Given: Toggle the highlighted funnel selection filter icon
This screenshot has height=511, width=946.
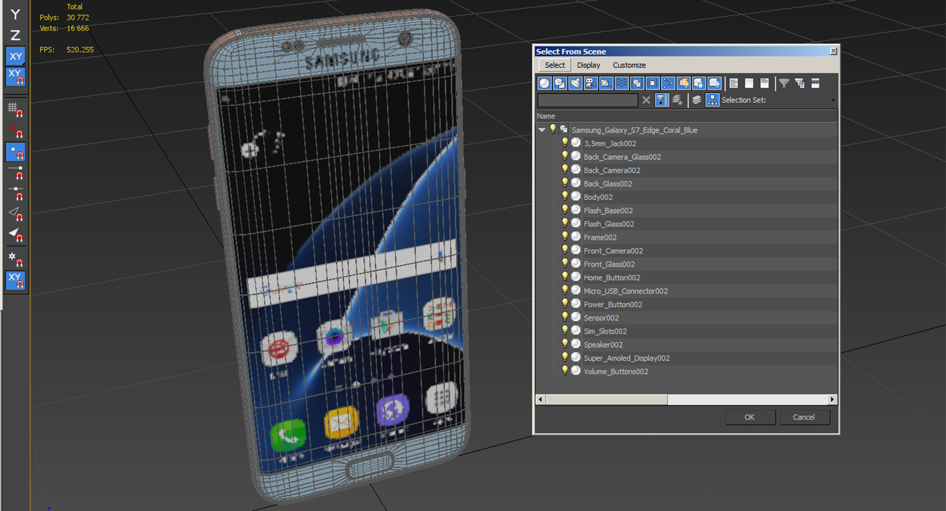Looking at the screenshot, I should click(662, 100).
